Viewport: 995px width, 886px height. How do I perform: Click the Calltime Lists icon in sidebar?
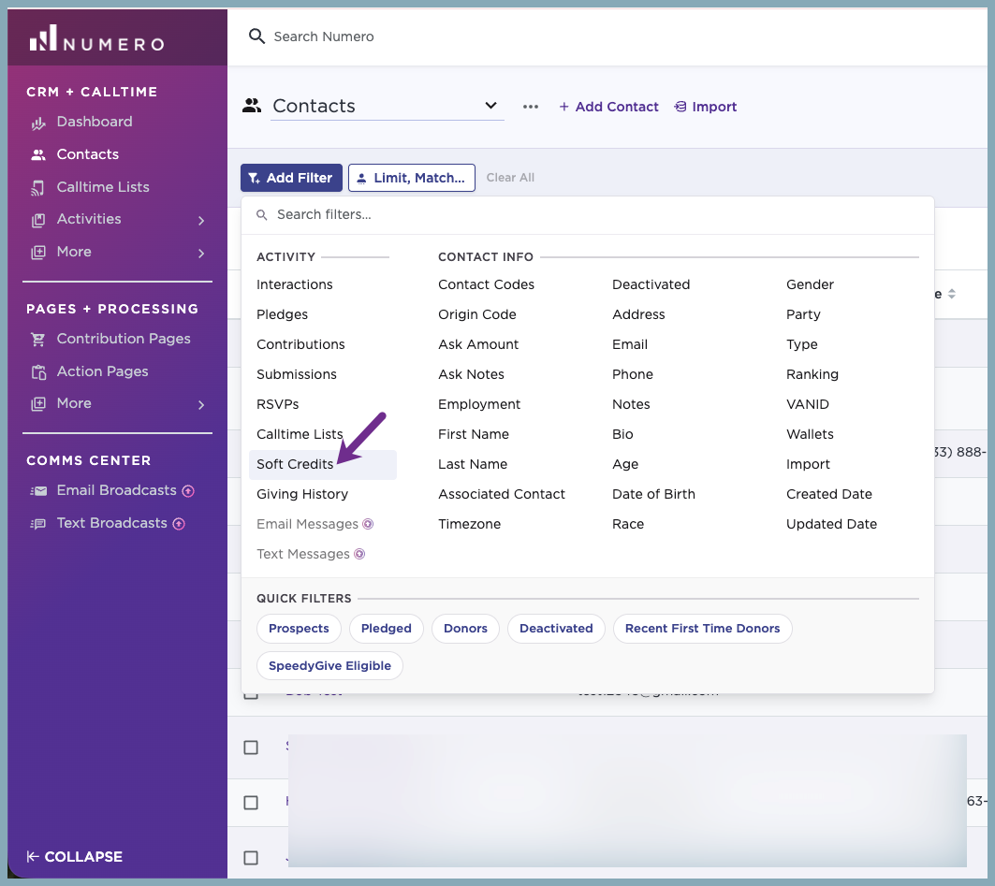point(38,188)
